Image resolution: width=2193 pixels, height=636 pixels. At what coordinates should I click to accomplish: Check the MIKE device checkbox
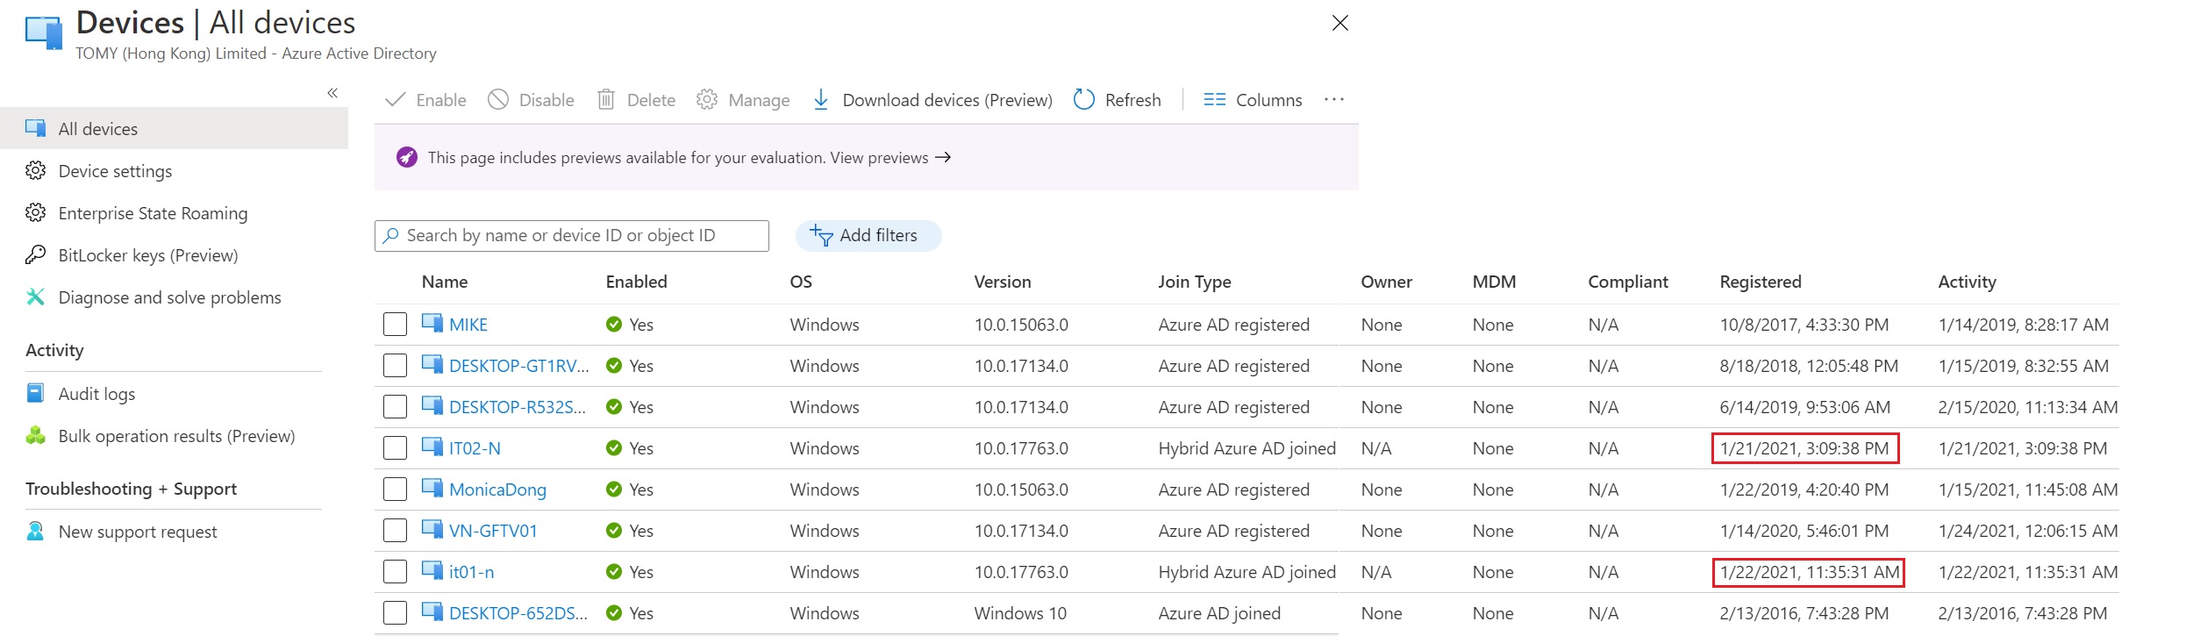396,325
